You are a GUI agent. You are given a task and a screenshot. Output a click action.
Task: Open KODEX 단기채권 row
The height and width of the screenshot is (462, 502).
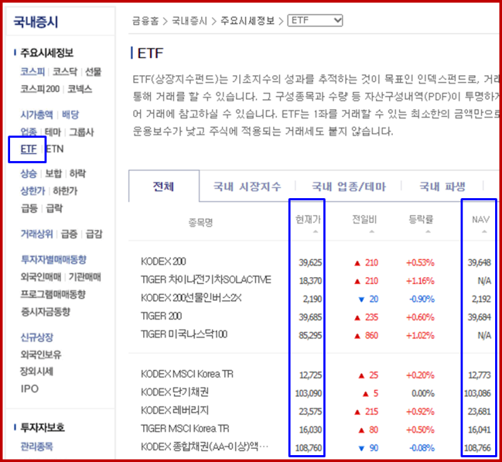(x=175, y=392)
